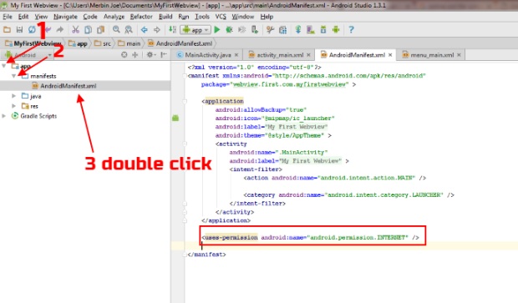
Task: Click the app breadcrumb
Action: 78,43
